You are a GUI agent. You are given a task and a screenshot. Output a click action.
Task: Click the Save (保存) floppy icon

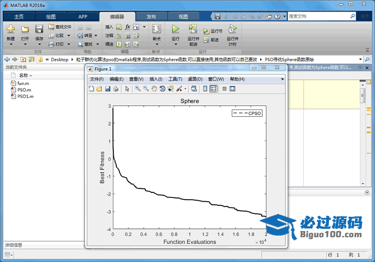39,29
